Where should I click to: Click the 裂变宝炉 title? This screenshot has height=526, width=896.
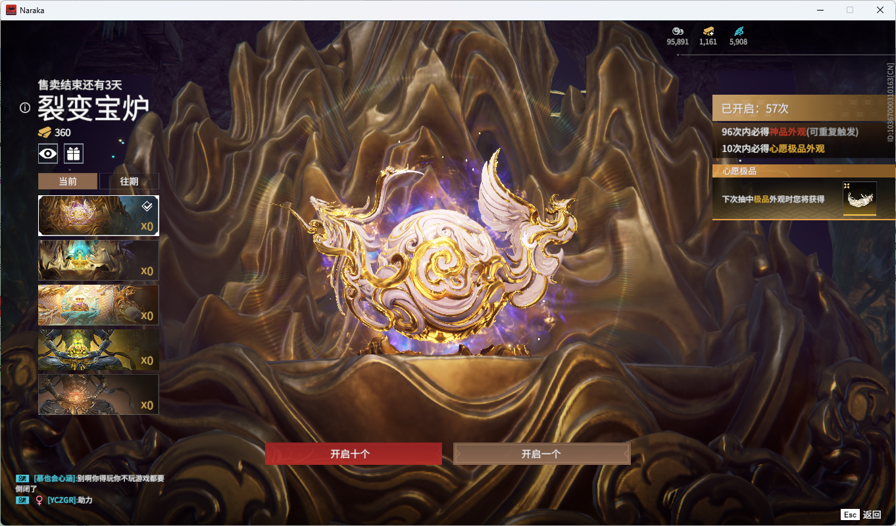[x=93, y=107]
